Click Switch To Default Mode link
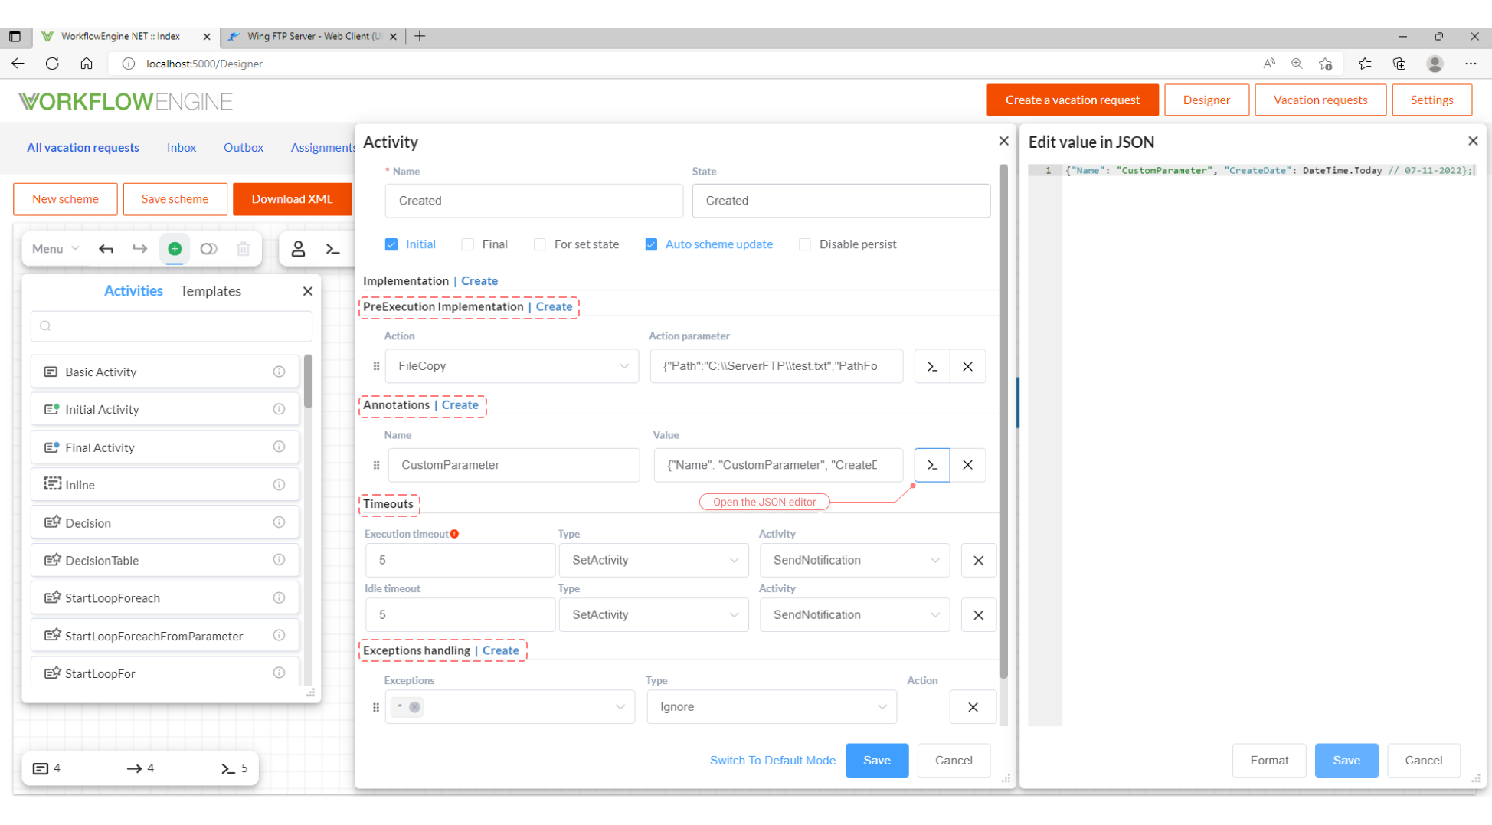The height and width of the screenshot is (825, 1492). [773, 761]
